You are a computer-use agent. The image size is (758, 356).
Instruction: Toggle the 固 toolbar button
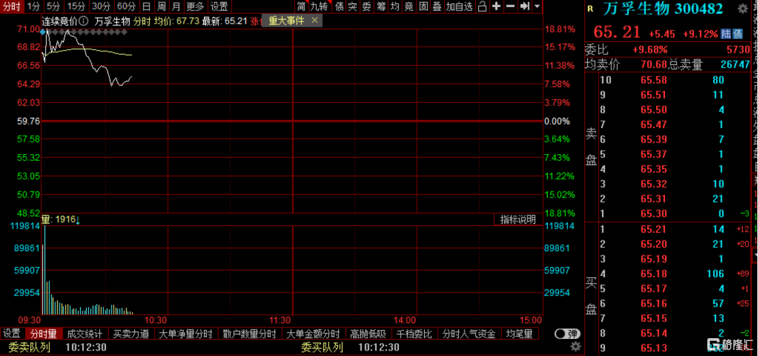pos(423,6)
